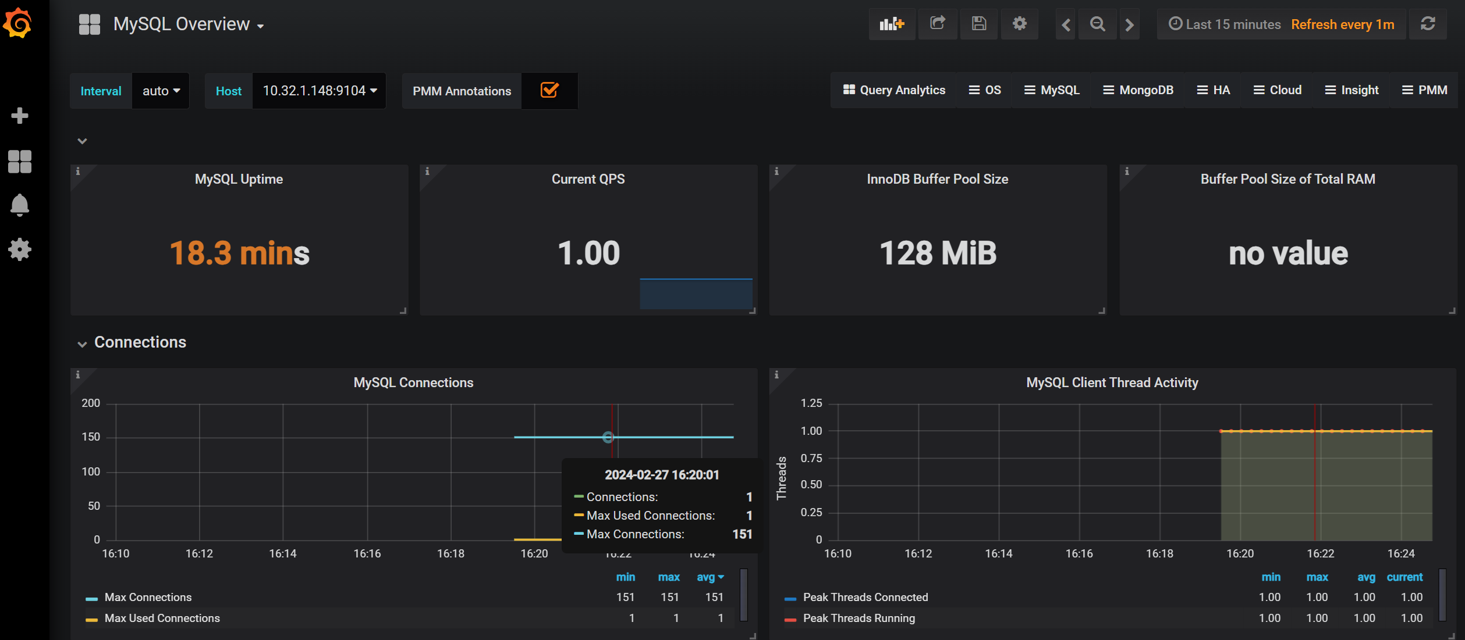This screenshot has width=1465, height=640.
Task: Click Peak Threads Connected legend color swatch
Action: 790,599
